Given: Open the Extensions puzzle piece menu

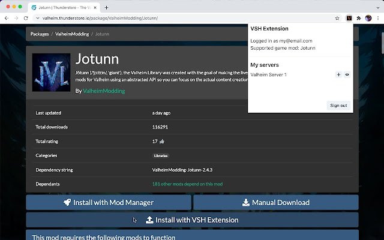Looking at the screenshot, I should [359, 18].
